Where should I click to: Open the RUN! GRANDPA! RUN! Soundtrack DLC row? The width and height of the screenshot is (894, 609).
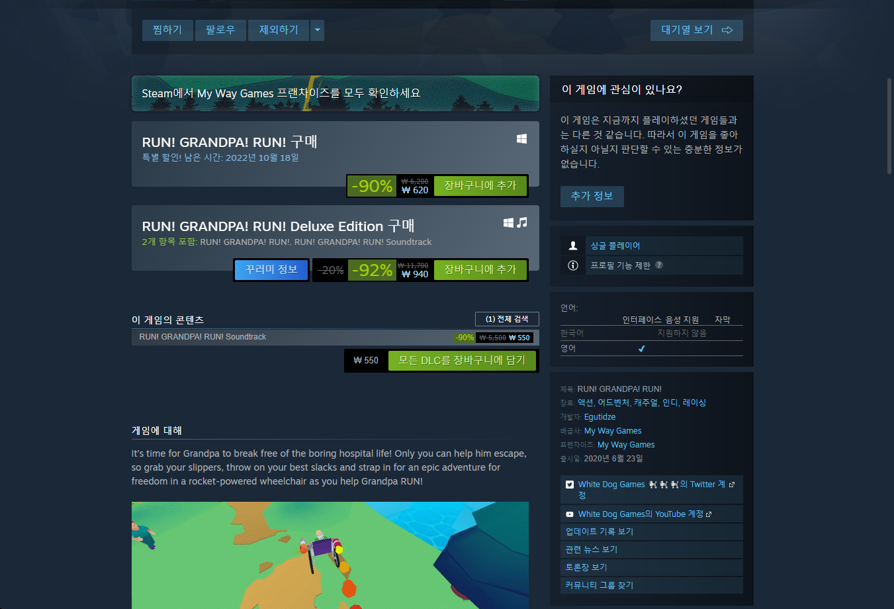click(x=335, y=338)
